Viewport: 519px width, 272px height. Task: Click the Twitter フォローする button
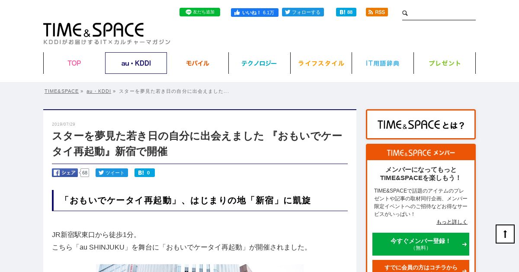click(x=303, y=12)
